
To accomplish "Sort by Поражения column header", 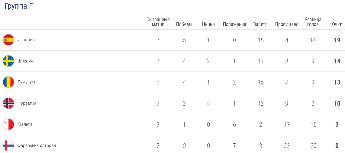I will [234, 24].
